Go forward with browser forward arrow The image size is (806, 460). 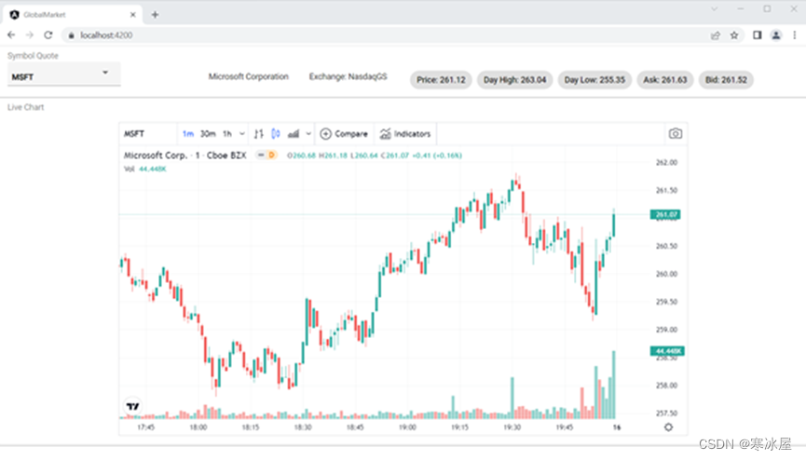tap(29, 35)
